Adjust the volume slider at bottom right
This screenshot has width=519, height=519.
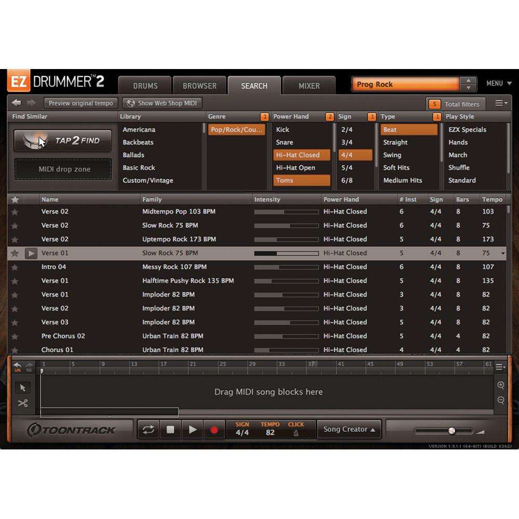click(452, 430)
